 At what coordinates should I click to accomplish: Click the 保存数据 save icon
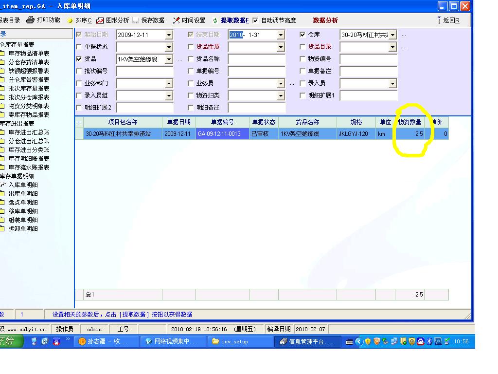pyautogui.click(x=136, y=20)
